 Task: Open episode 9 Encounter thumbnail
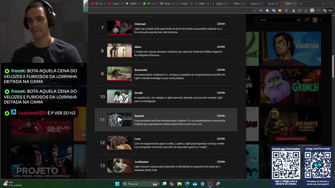click(119, 74)
